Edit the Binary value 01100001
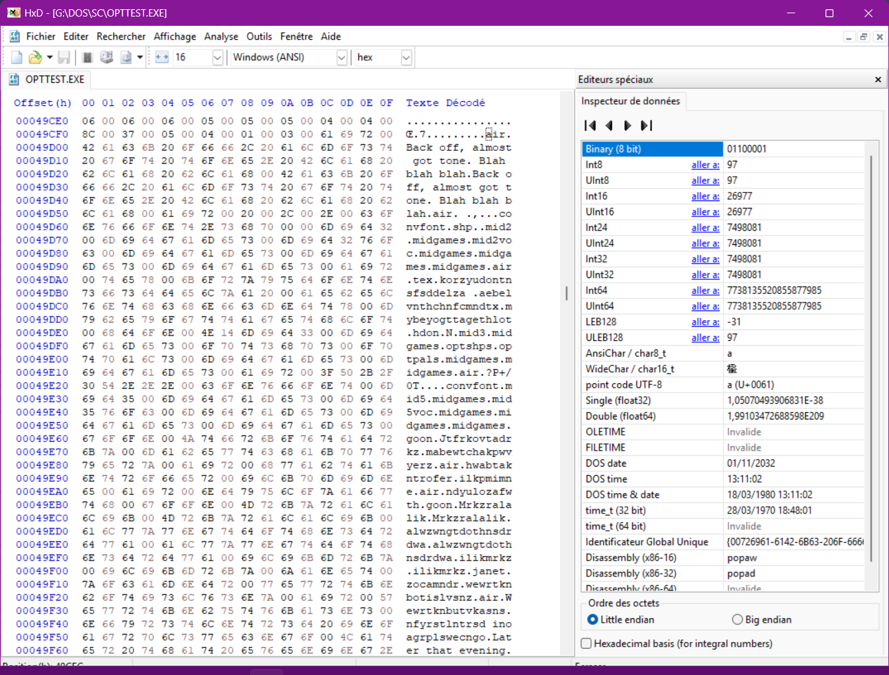This screenshot has height=675, width=889. [x=747, y=149]
